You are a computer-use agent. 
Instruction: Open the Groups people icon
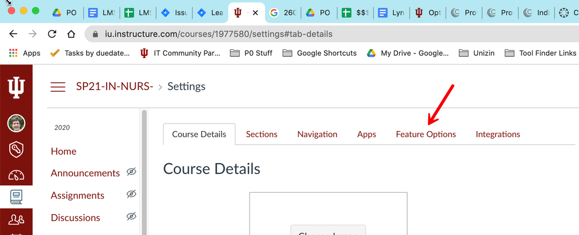(16, 220)
